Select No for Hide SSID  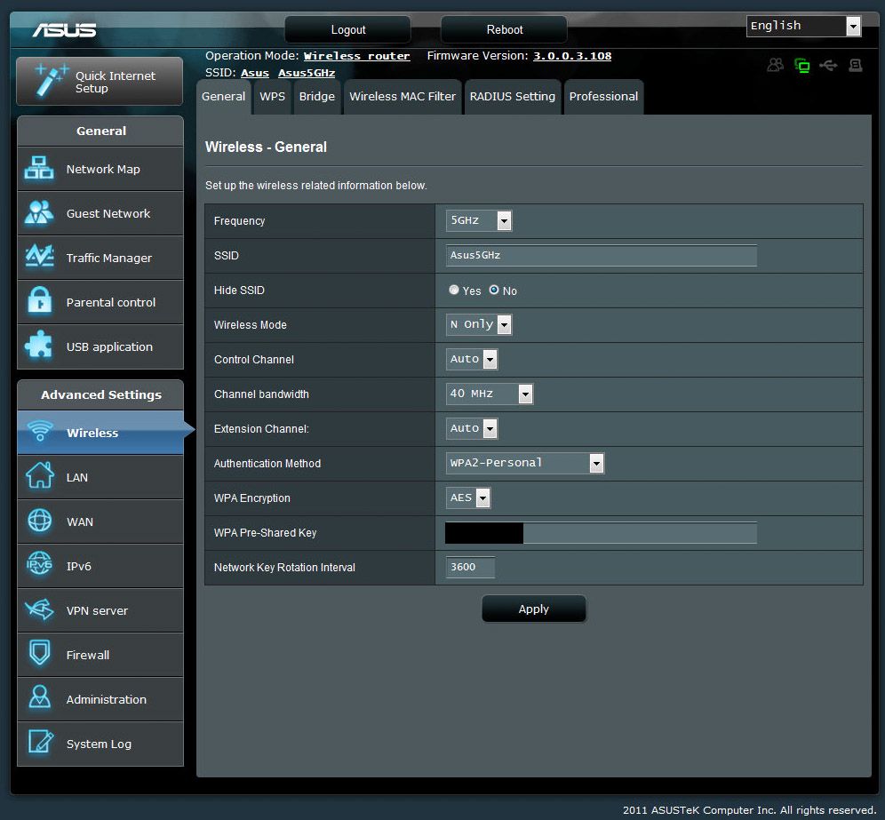(x=494, y=291)
